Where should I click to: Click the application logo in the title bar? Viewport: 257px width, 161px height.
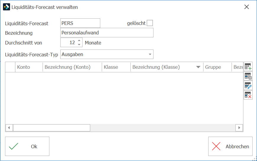click(7, 7)
